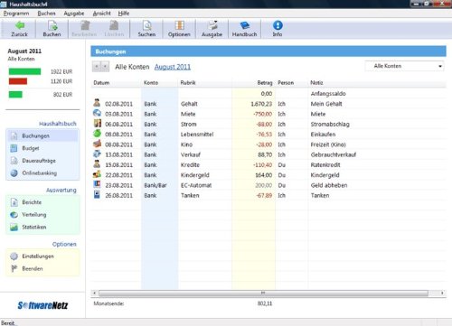Select the date 13.08.2011 cell
The width and height of the screenshot is (452, 326).
pos(118,154)
